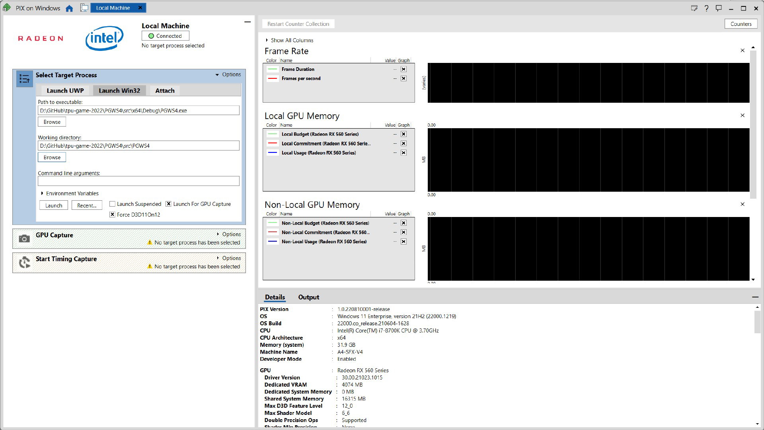Toggle graph for Local Budget
Screen dimensions: 764x430
tap(403, 134)
